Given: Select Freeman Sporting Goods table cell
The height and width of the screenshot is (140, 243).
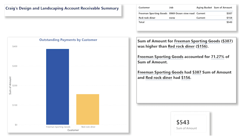Looking at the screenshot, I should [x=153, y=14].
